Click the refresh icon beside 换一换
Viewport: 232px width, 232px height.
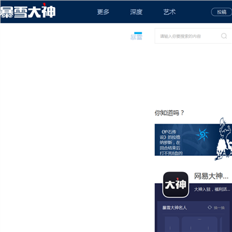209,208
